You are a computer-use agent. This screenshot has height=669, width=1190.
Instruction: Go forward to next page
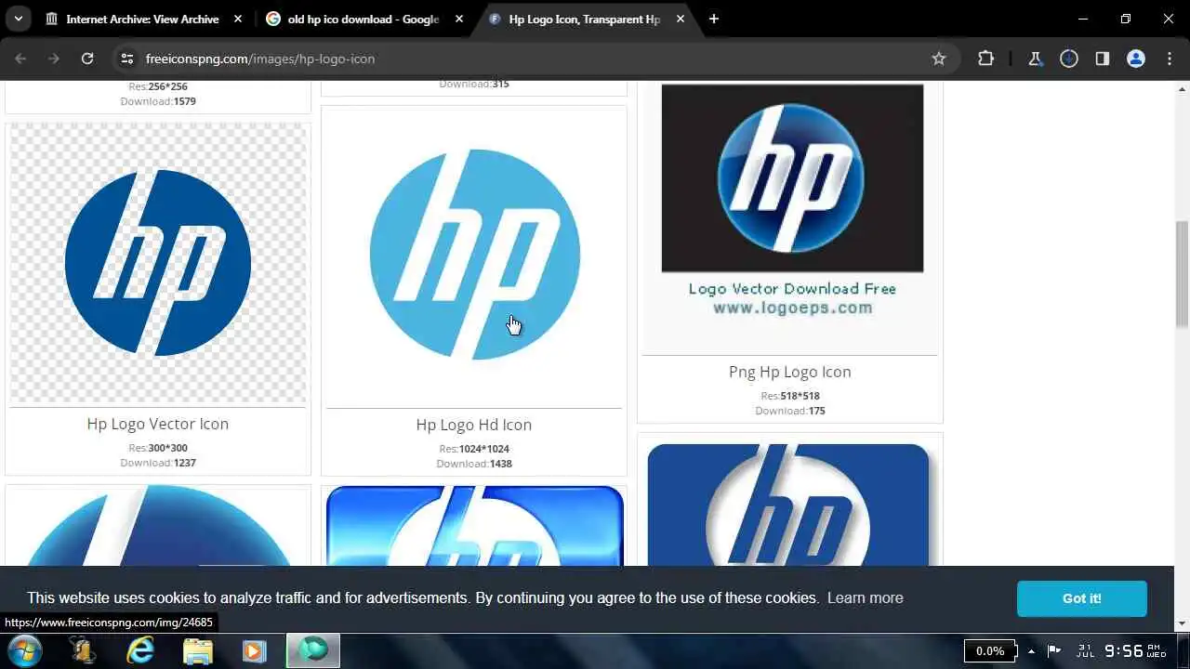pyautogui.click(x=54, y=59)
